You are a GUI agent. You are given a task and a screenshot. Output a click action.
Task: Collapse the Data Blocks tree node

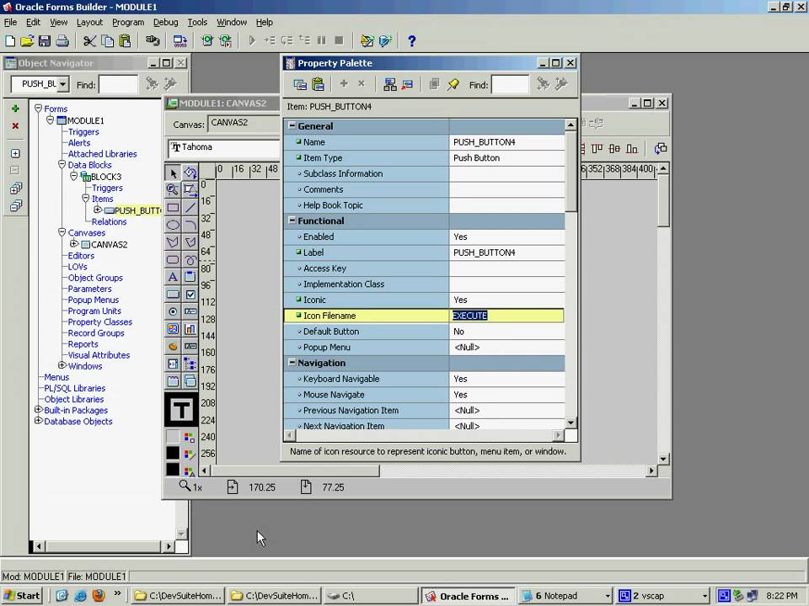[62, 164]
